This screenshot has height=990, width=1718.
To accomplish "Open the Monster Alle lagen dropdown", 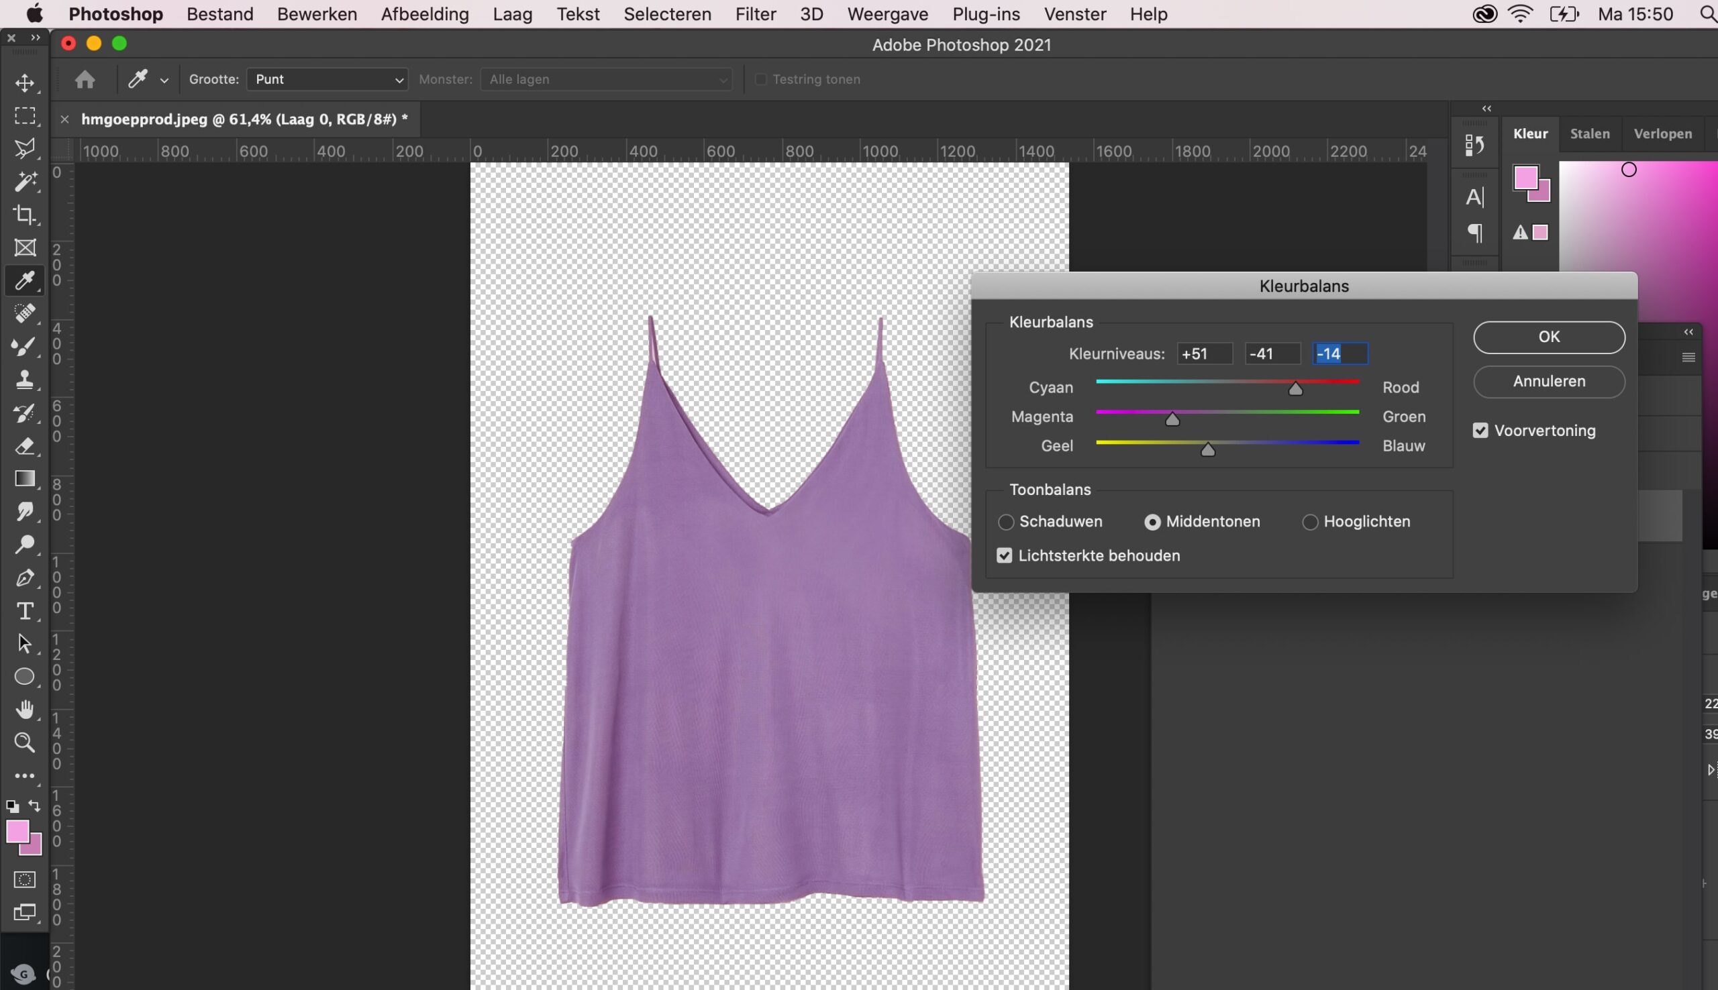I will point(606,80).
